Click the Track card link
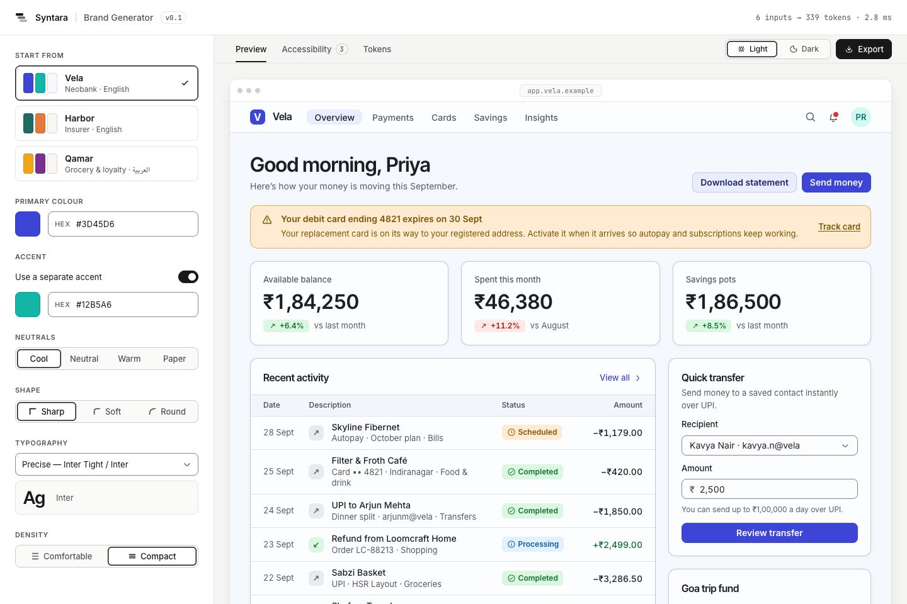 [839, 226]
